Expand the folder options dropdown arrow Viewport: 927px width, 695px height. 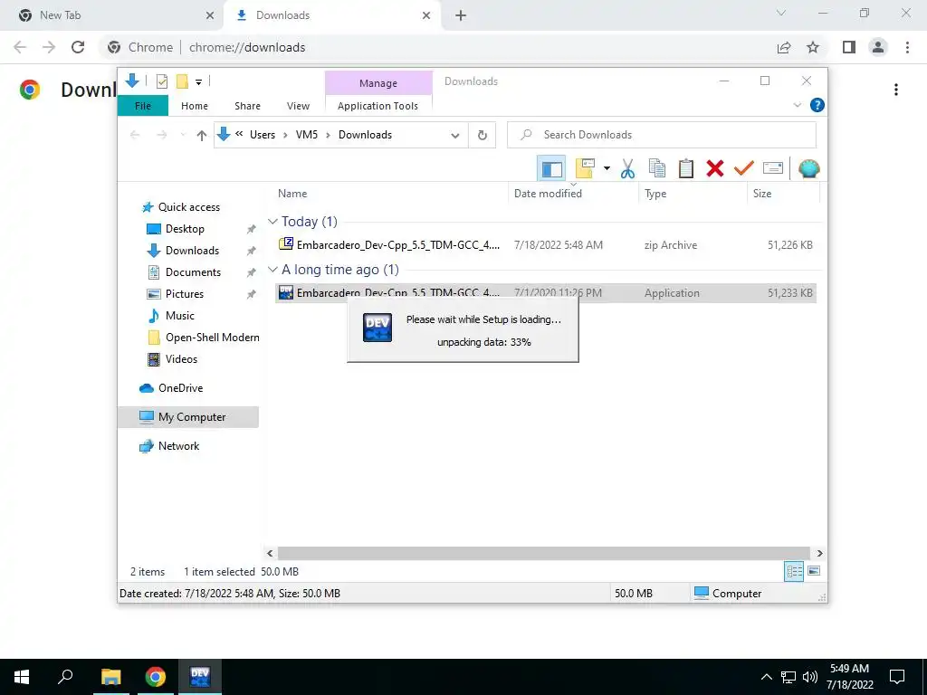coord(607,169)
